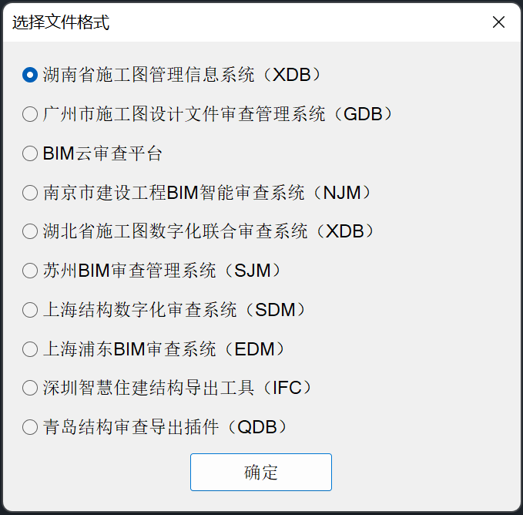This screenshot has height=515, width=523.
Task: Select 深圳智慧住建结构导出工具（IFC）radio option
Action: (x=30, y=388)
